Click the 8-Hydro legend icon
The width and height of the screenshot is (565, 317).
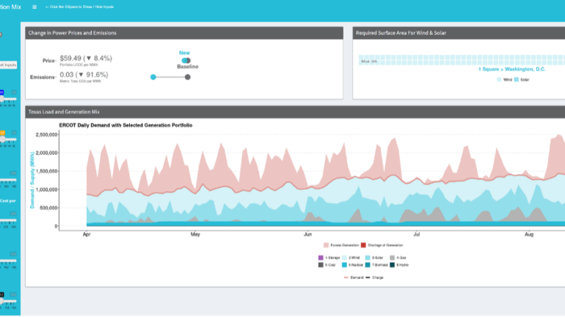[x=392, y=265]
